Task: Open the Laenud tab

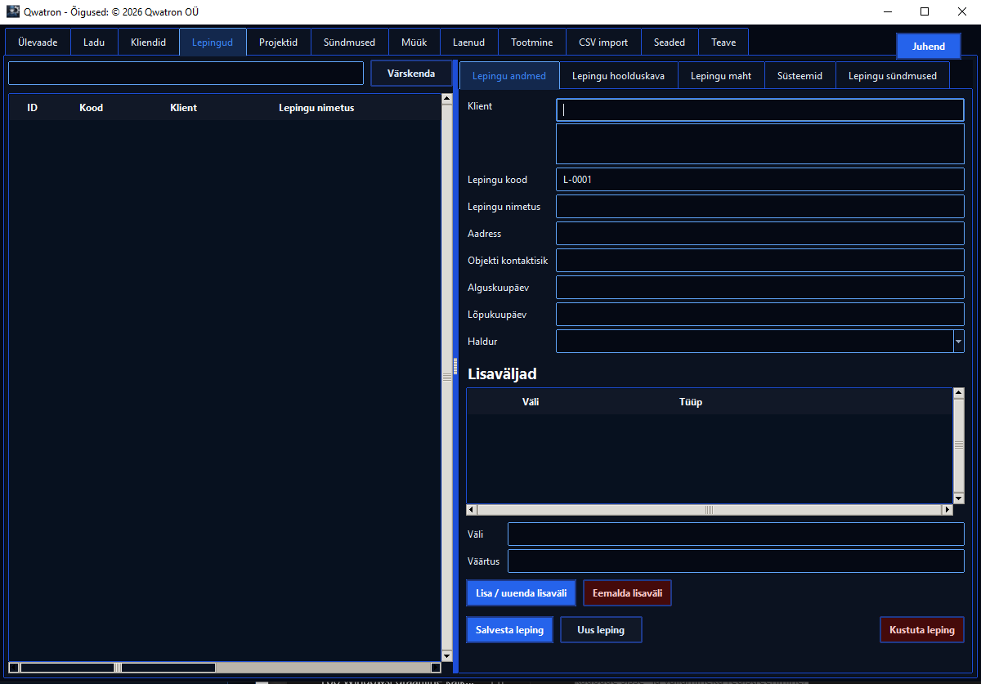Action: (x=468, y=42)
